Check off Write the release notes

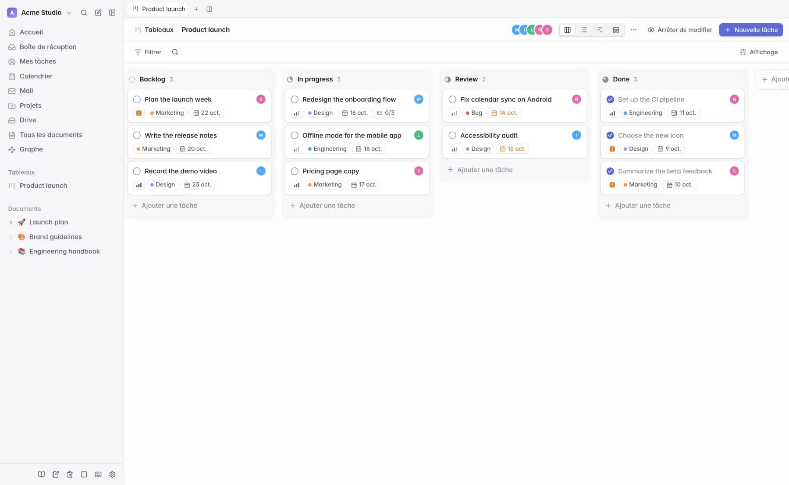137,135
